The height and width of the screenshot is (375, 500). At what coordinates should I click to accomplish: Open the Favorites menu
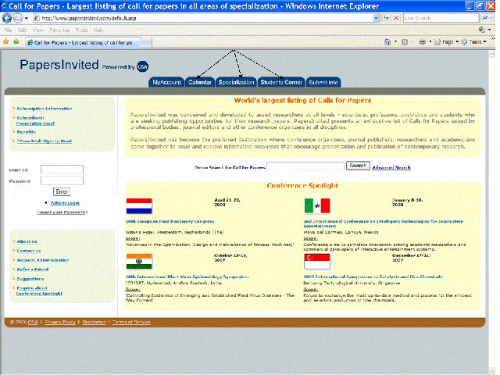click(59, 30)
